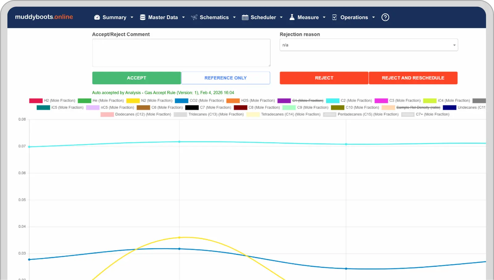Expand the Operations menu caret
The width and height of the screenshot is (494, 280).
coord(373,18)
